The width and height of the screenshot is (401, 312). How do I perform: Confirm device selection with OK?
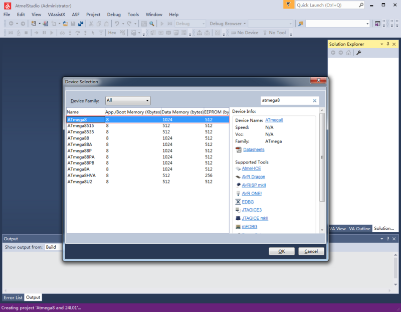281,251
